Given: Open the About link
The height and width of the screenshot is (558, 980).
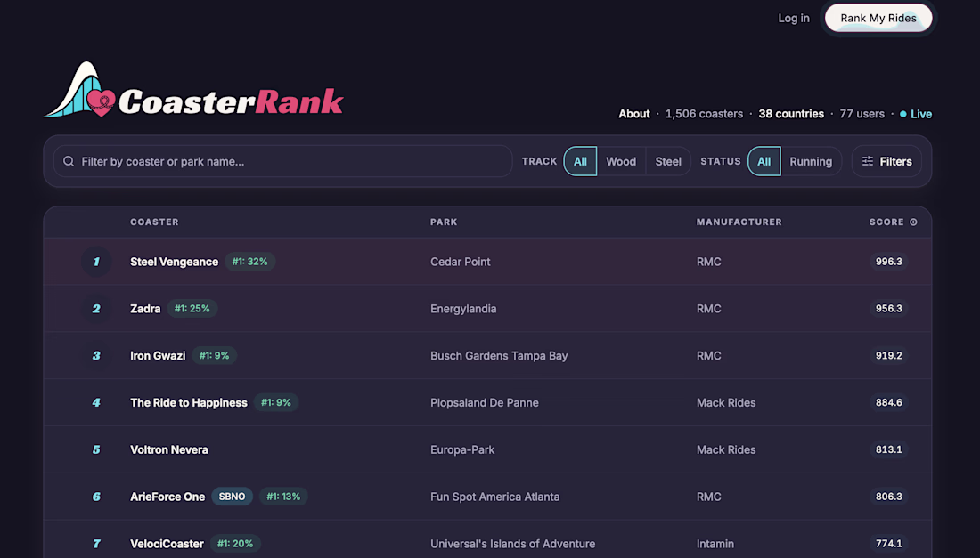Looking at the screenshot, I should click(633, 114).
